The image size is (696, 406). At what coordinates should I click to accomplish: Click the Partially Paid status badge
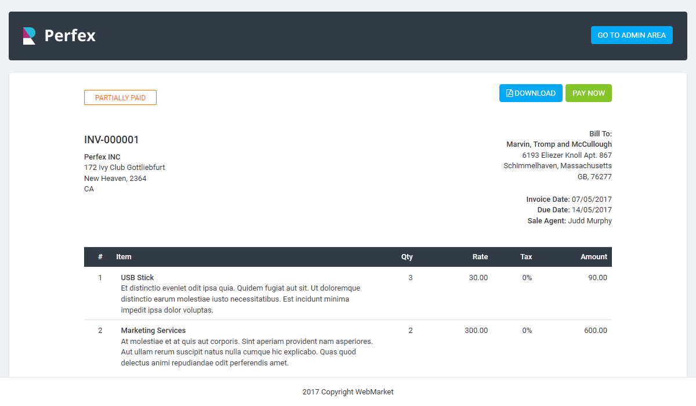(120, 98)
